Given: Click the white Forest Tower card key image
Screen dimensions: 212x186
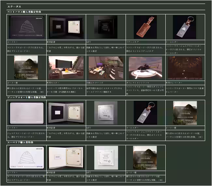Looking at the screenshot, I should tap(26, 158).
